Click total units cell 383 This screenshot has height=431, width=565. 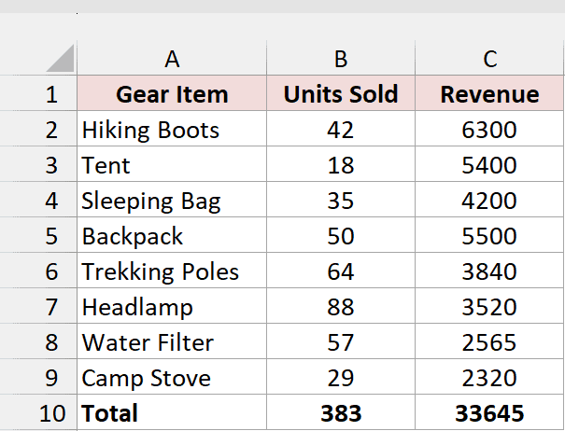pyautogui.click(x=341, y=412)
